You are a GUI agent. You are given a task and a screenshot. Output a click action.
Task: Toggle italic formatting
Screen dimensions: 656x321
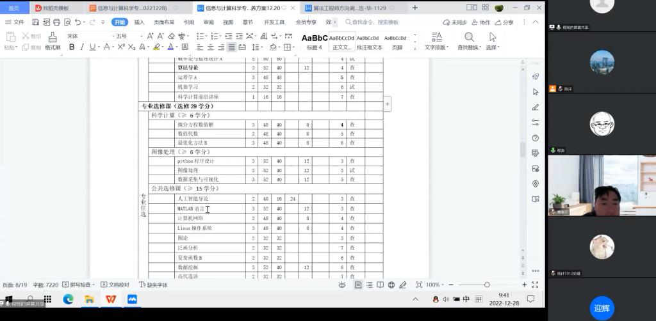click(82, 47)
